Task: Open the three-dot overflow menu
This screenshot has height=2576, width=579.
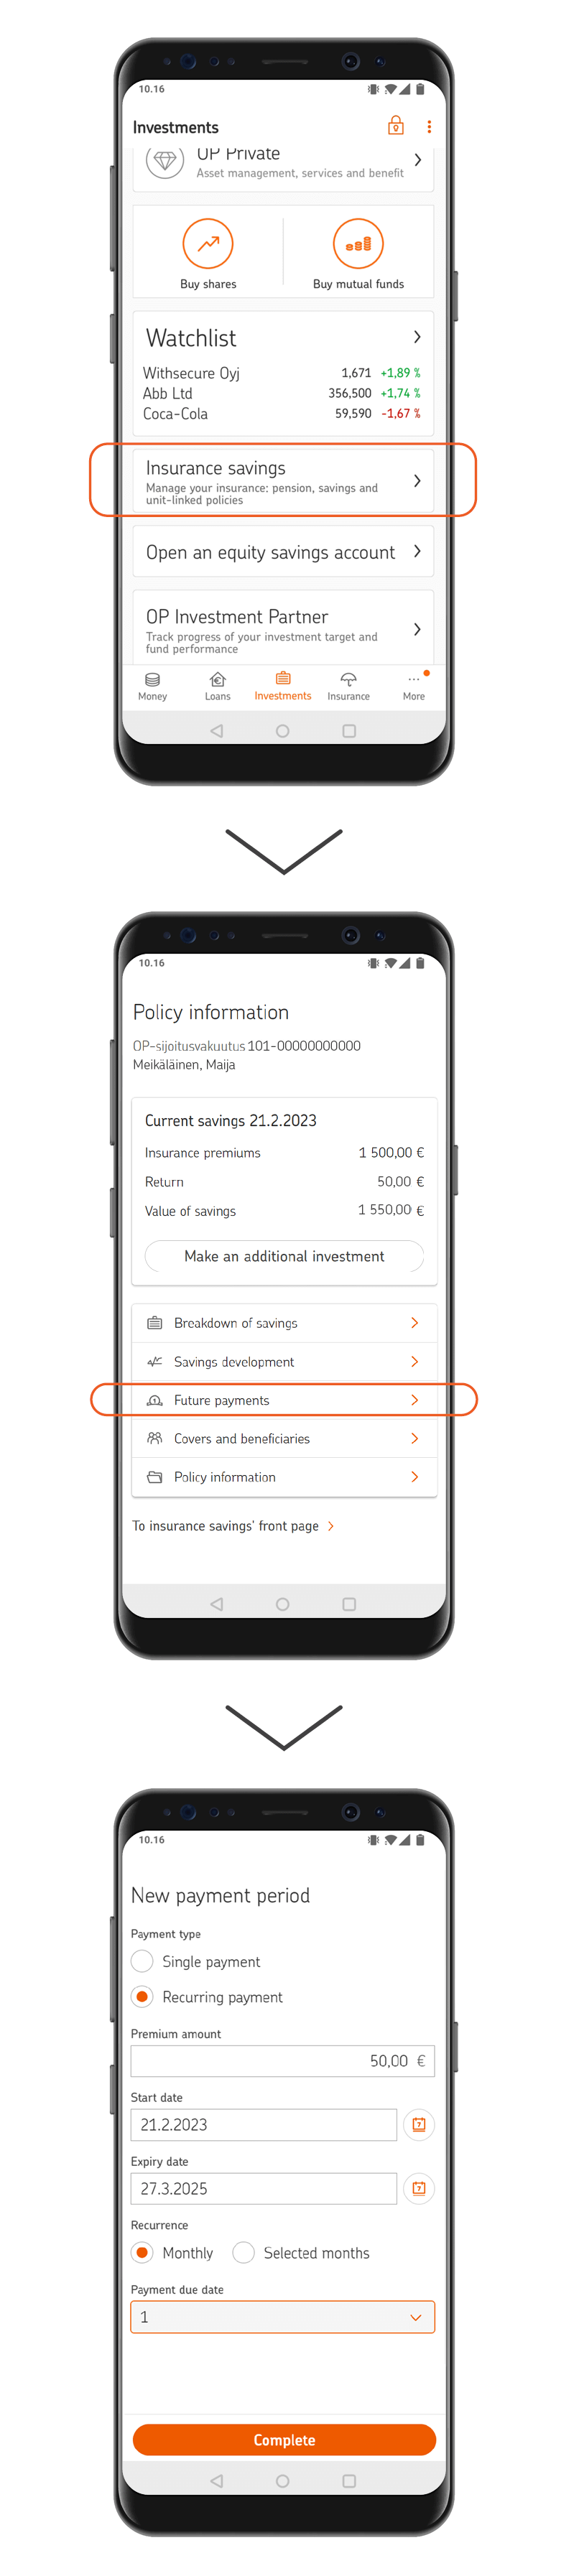Action: pyautogui.click(x=429, y=127)
